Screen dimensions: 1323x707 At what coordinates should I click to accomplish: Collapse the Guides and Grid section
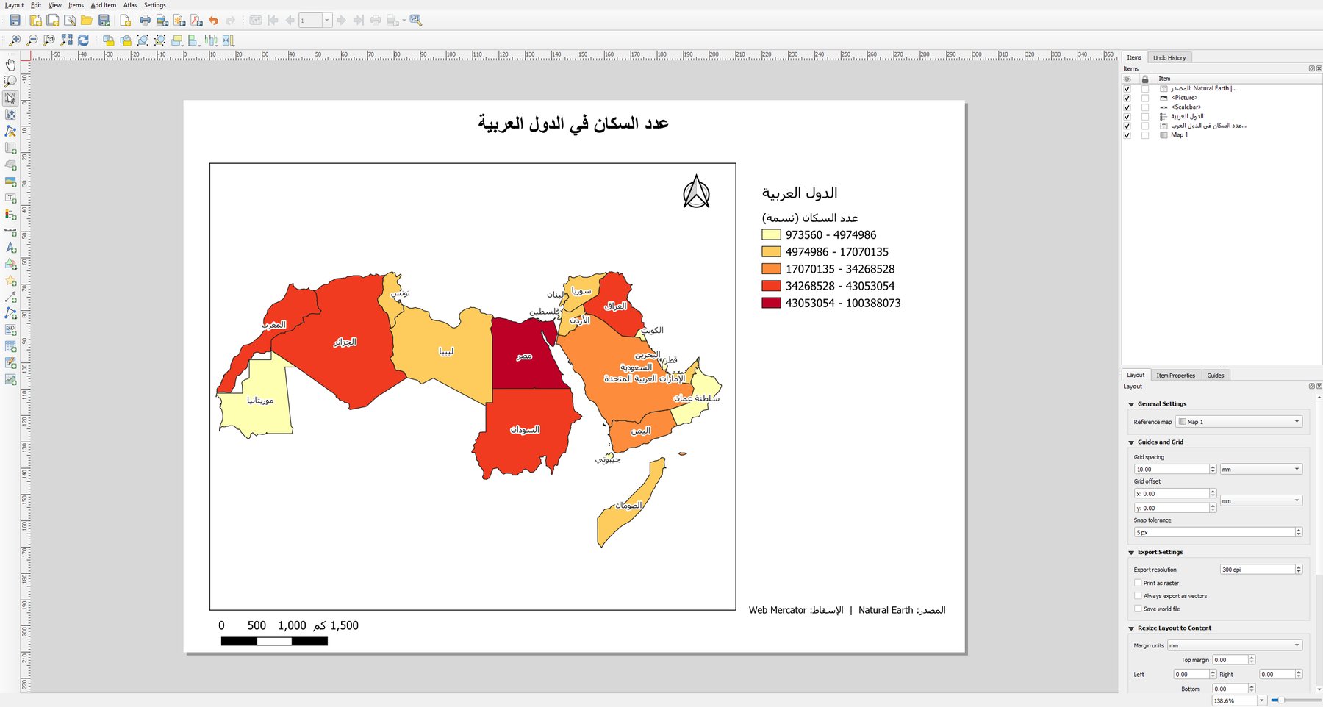pyautogui.click(x=1131, y=442)
